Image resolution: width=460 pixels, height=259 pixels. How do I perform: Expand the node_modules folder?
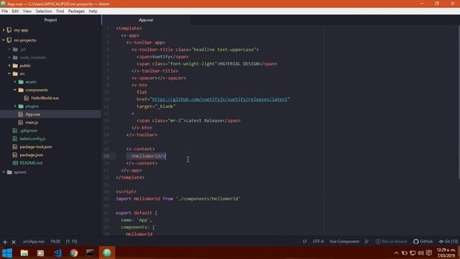click(x=9, y=58)
